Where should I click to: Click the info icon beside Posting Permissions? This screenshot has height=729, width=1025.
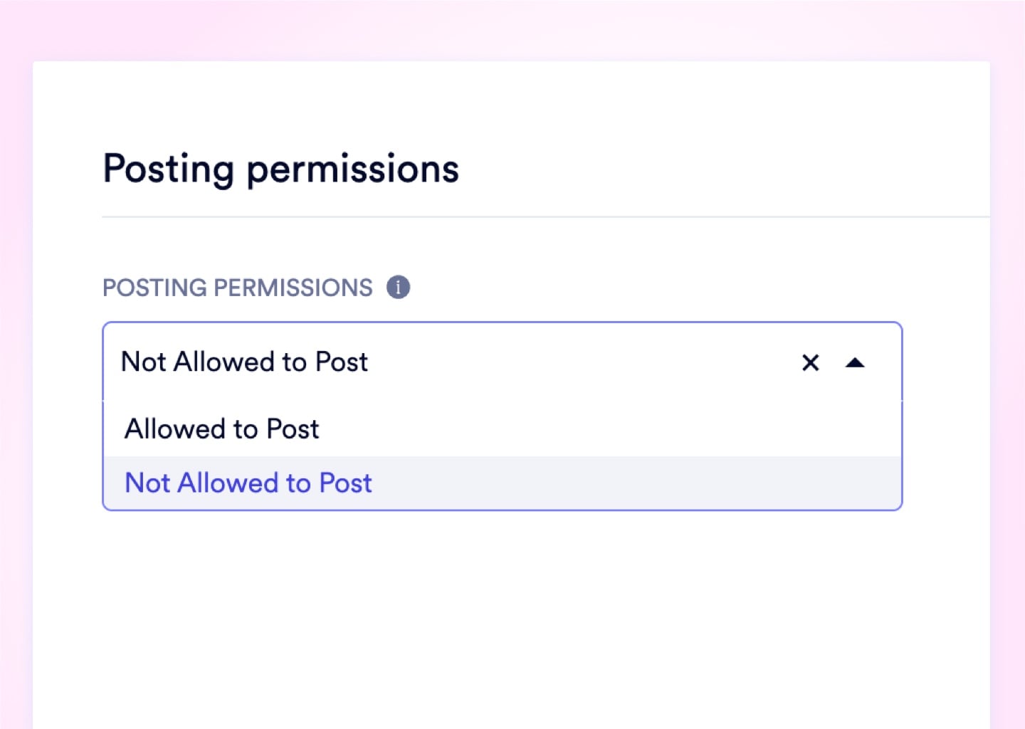click(398, 288)
